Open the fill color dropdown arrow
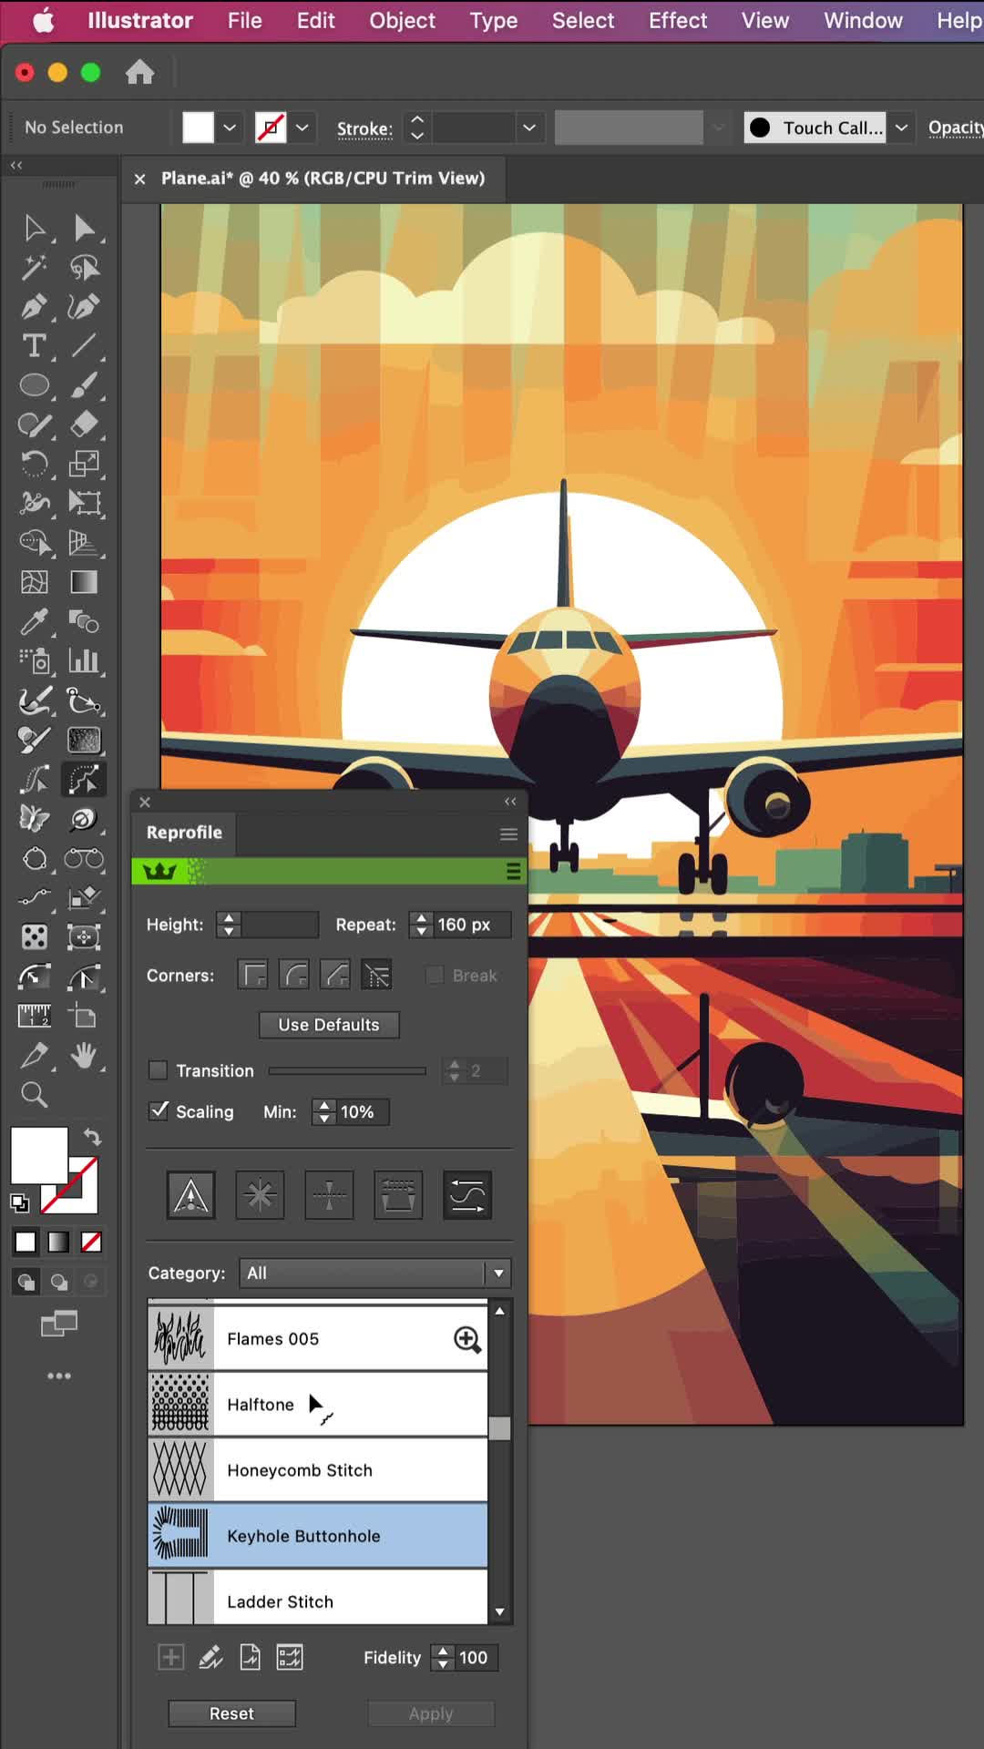This screenshot has height=1749, width=984. point(230,128)
